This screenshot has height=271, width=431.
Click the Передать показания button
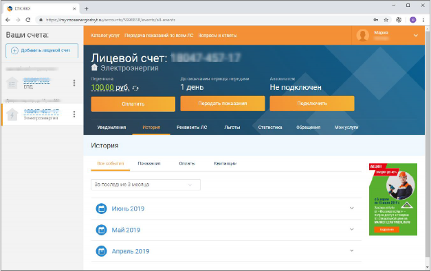pos(223,104)
